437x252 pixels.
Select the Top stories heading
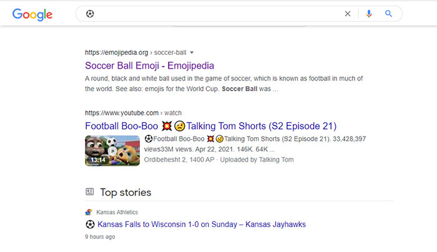pyautogui.click(x=125, y=192)
